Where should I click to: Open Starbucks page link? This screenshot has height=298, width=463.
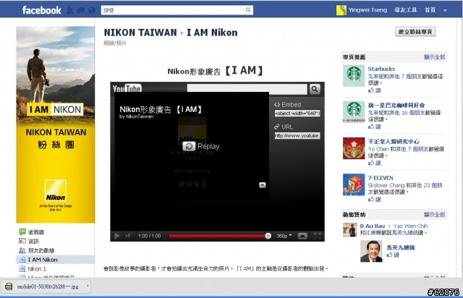click(381, 69)
